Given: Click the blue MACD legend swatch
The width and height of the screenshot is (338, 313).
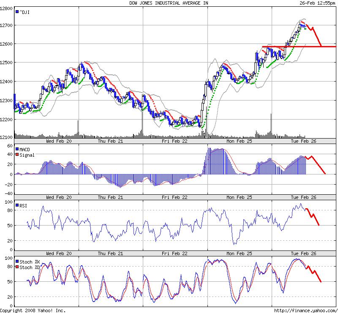Looking at the screenshot, I should (17, 149).
